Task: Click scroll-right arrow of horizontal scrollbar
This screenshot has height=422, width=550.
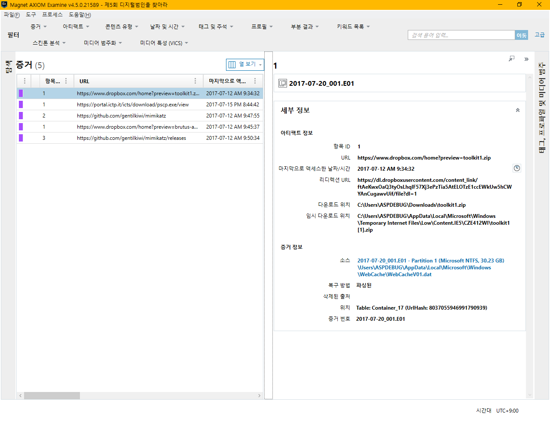Action: 259,395
